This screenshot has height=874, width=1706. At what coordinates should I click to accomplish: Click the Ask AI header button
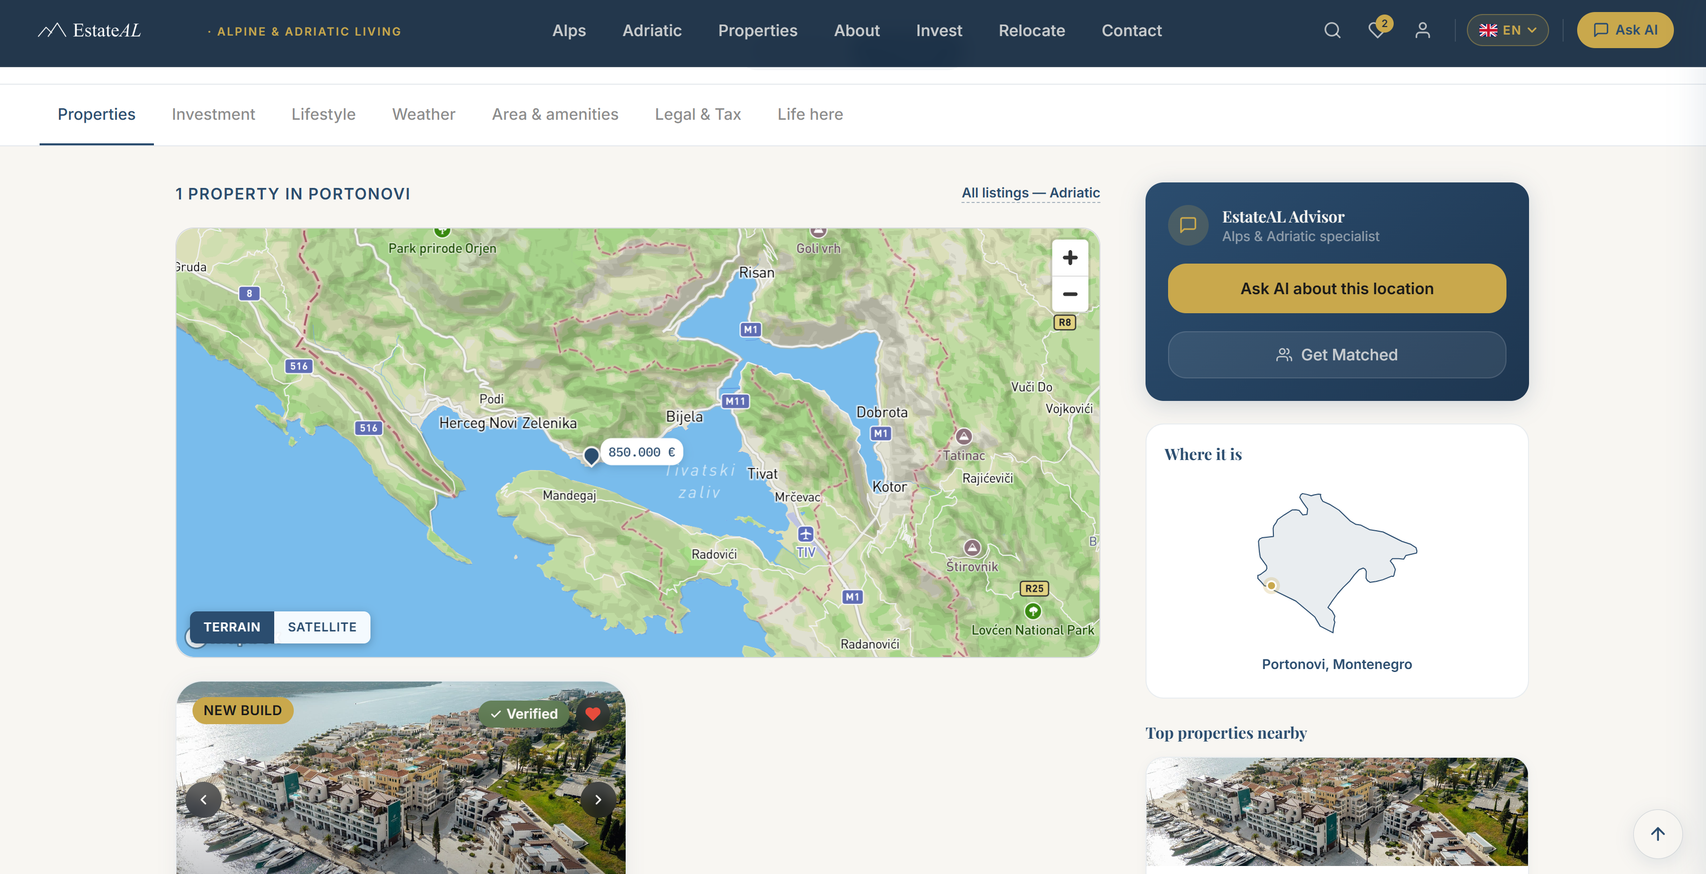click(x=1625, y=31)
